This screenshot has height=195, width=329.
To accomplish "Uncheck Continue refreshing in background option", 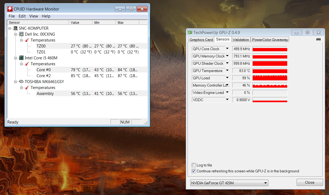I will coord(193,171).
